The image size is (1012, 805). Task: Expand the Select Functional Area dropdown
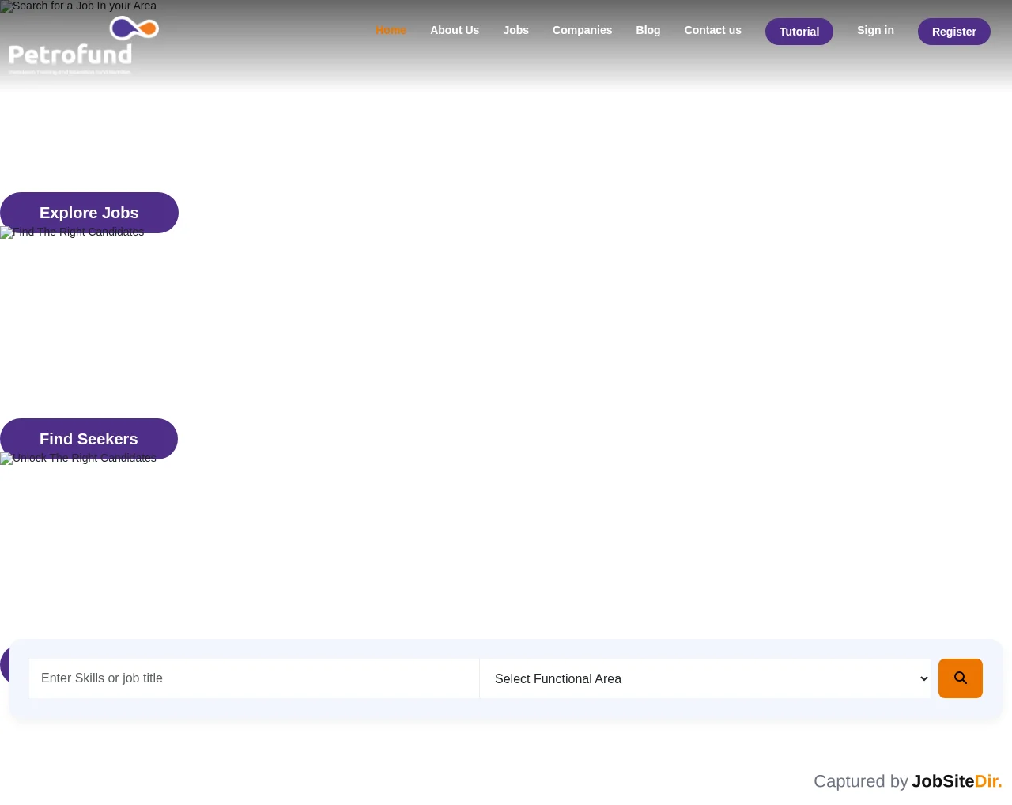(705, 678)
